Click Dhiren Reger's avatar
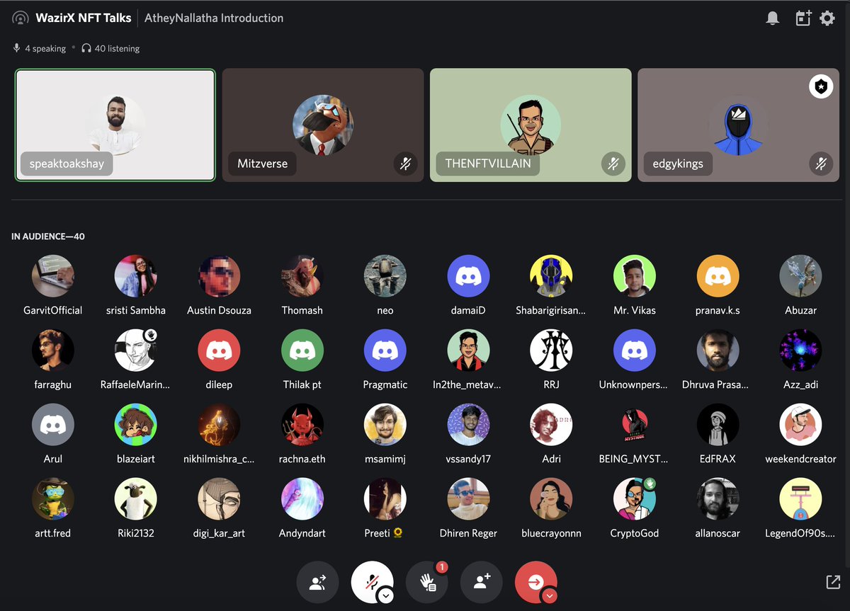The height and width of the screenshot is (611, 850). (468, 499)
